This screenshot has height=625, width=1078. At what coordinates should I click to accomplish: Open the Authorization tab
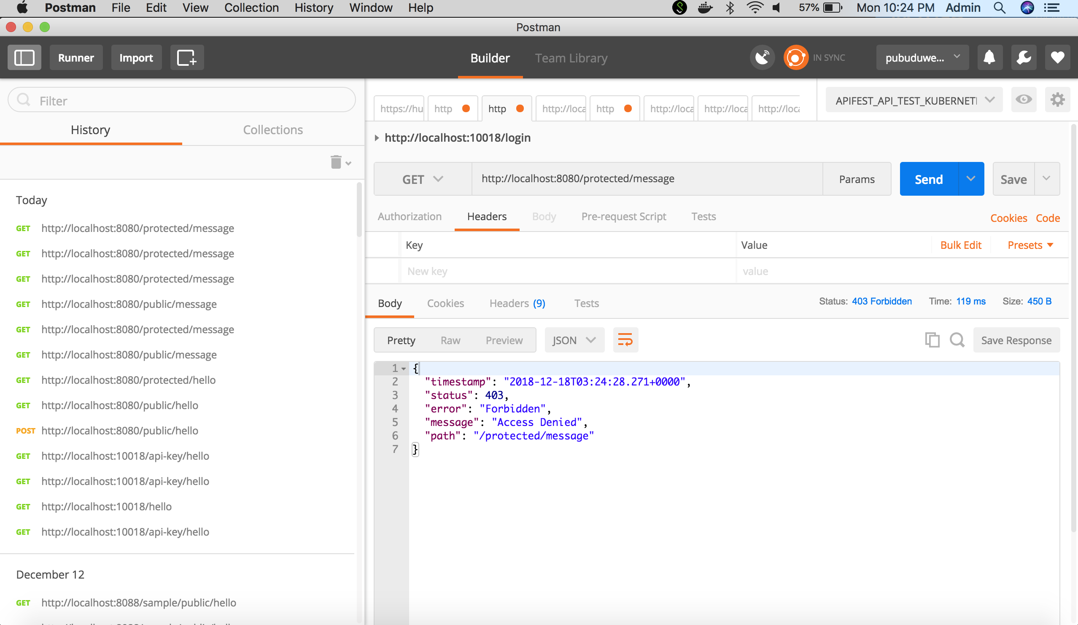coord(410,216)
